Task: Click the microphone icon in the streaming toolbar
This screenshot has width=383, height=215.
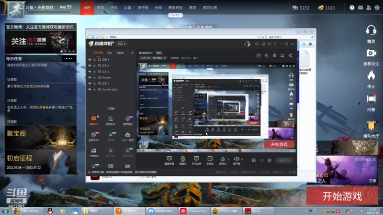Action: click(x=223, y=159)
